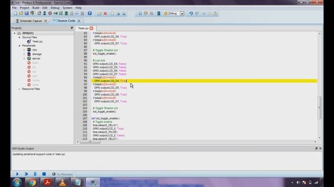
Task: Close the VSM Studio Output panel
Action: [x=320, y=149]
